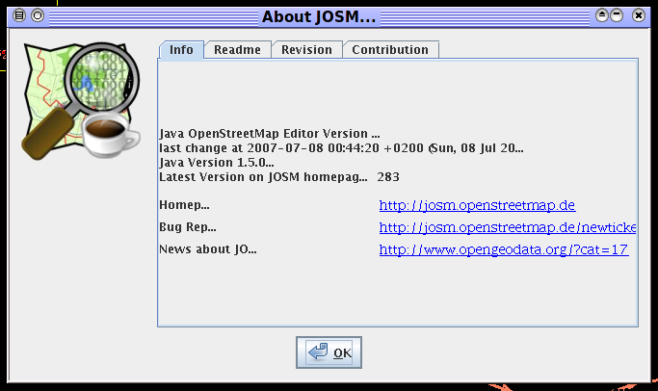Open the Revision tab
The image size is (658, 391).
point(306,50)
